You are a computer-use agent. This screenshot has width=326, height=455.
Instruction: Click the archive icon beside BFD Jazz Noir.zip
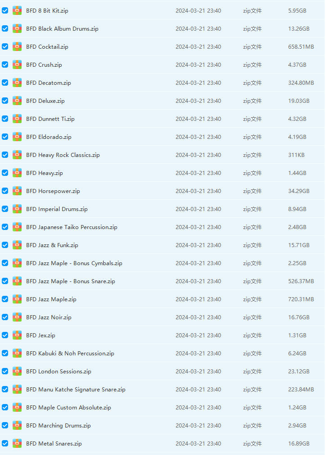(17, 317)
